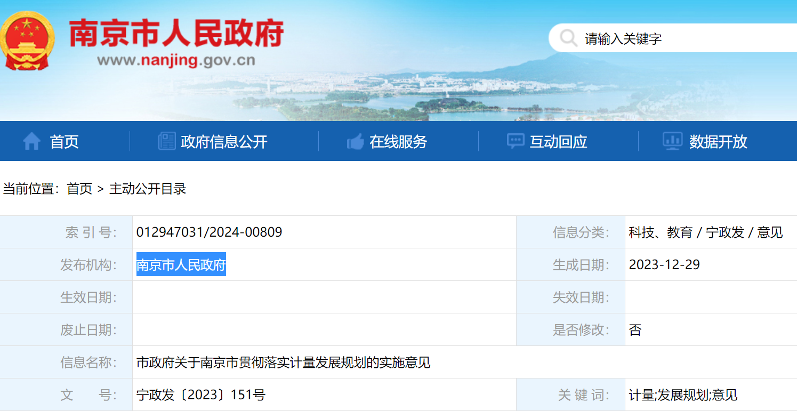Viewport: 797px width, 411px height.
Task: Click the national emblem logo
Action: 27,41
